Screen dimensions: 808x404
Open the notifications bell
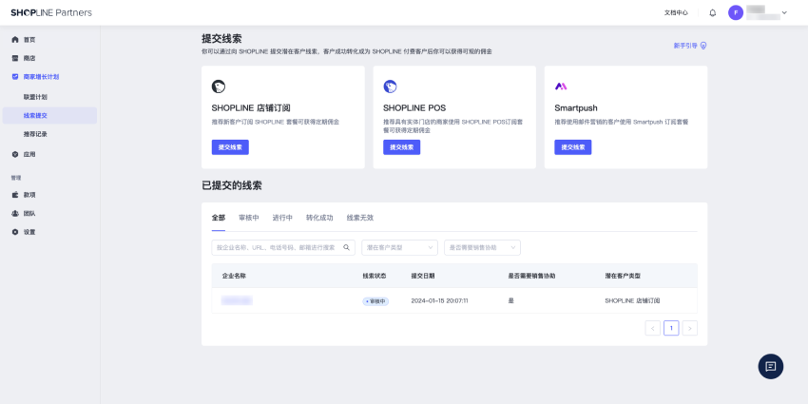713,13
